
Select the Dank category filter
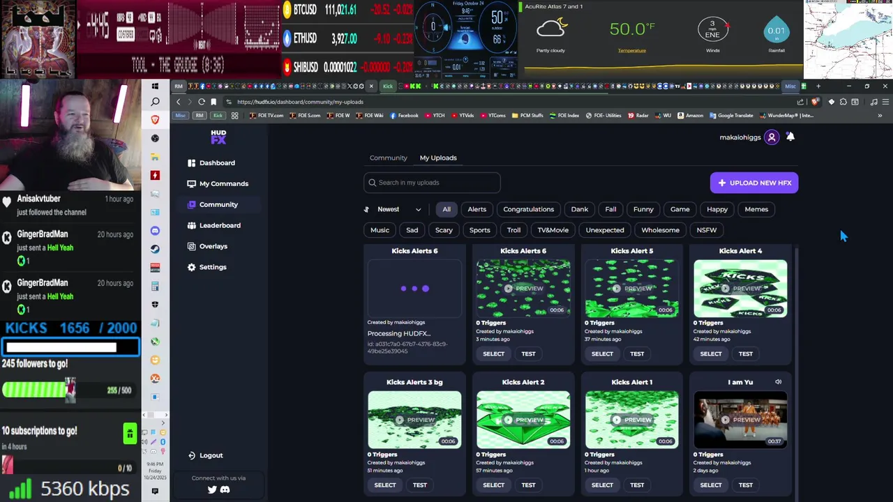pos(580,209)
